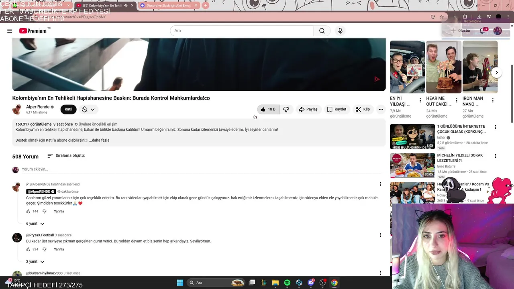Share the video via Paylaş

coord(308,109)
